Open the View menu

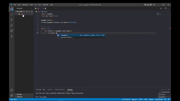click(x=31, y=5)
